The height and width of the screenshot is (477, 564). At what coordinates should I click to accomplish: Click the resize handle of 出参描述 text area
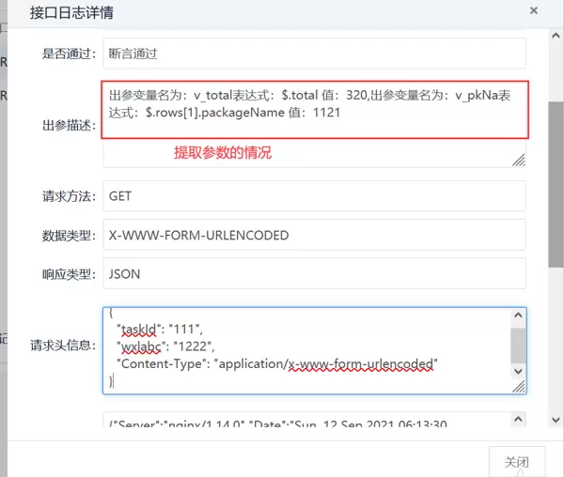pos(518,161)
